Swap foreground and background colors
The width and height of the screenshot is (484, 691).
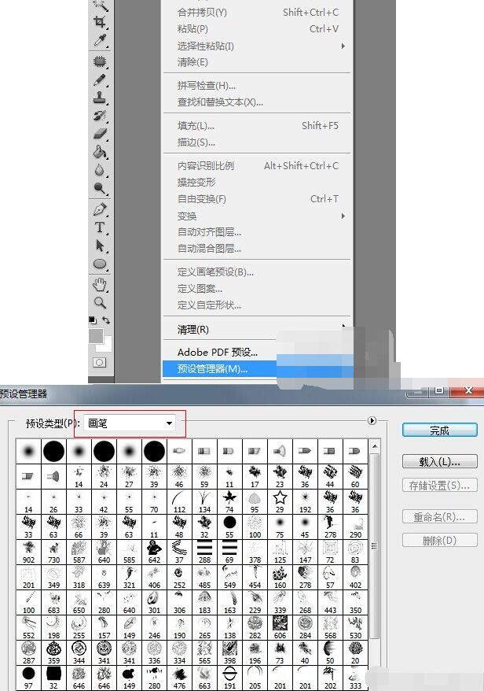pos(107,321)
